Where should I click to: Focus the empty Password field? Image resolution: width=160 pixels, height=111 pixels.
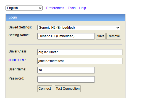tap(66, 79)
